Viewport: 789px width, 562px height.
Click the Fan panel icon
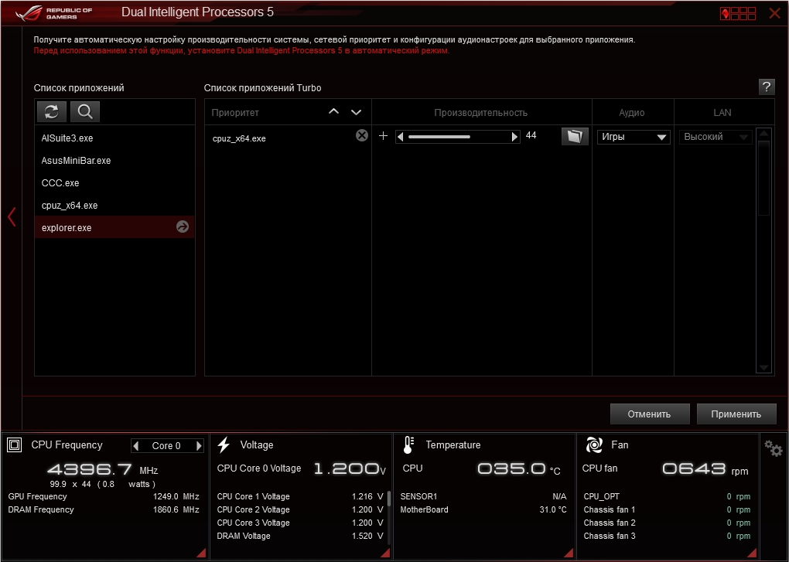click(594, 444)
